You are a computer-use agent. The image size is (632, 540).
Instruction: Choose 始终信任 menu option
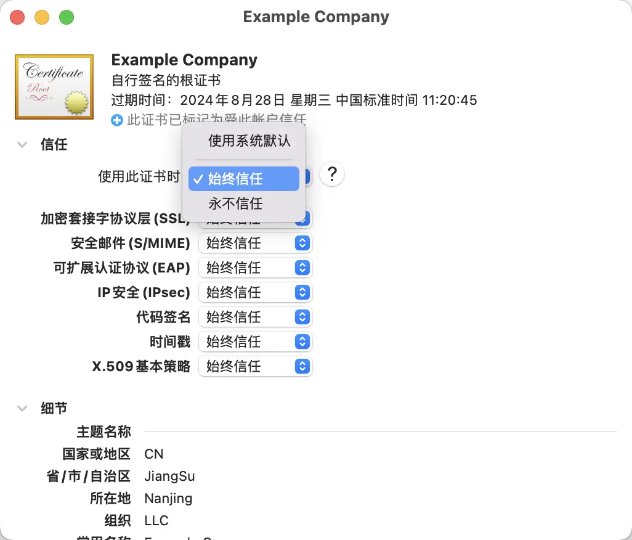click(244, 179)
